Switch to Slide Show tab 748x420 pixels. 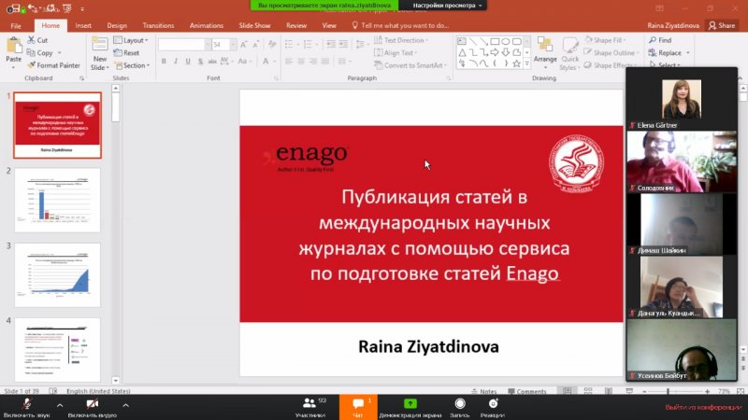click(x=254, y=26)
